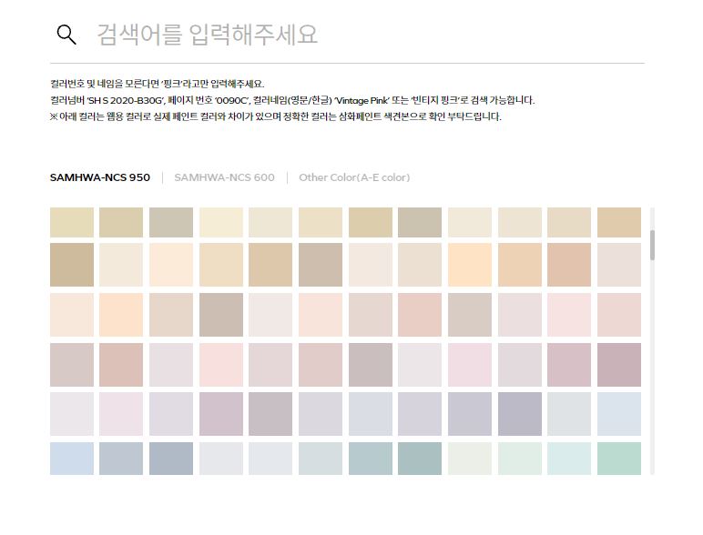Pick the pale yellow swatch starting the first row

tap(72, 223)
